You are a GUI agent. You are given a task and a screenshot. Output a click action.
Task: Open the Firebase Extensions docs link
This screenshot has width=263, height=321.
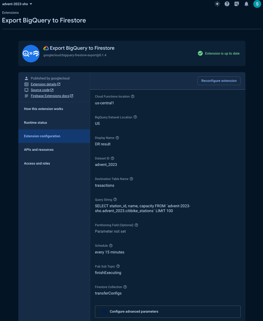tap(50, 96)
